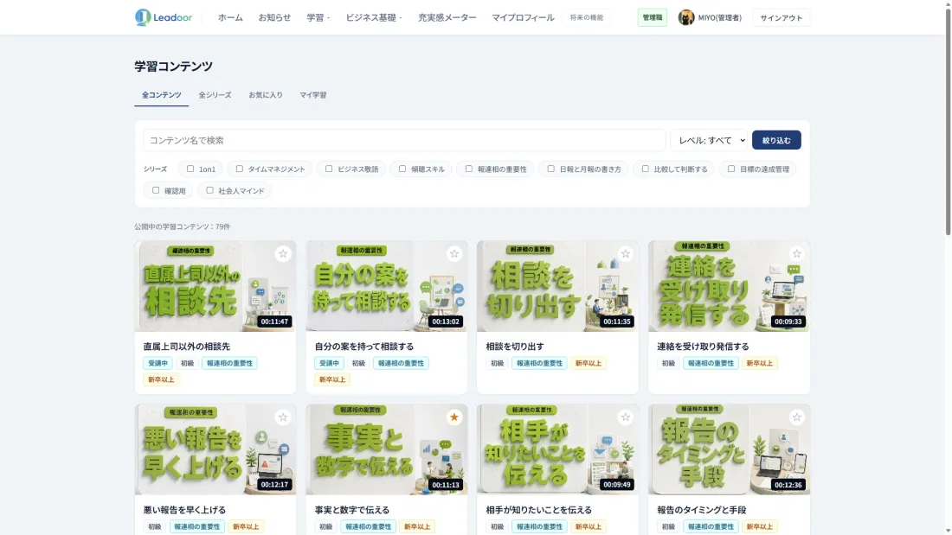Favorite star on 連絡を受け取り発信する card
Image resolution: width=952 pixels, height=535 pixels.
coord(796,254)
